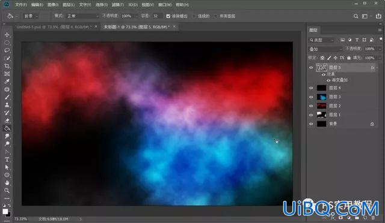The width and height of the screenshot is (385, 223).
Task: Collapse the fx effects arrow on 图层 5
Action: [x=378, y=68]
